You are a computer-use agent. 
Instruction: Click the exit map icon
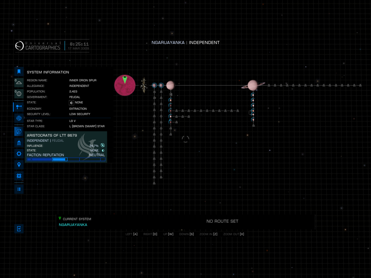[19, 229]
